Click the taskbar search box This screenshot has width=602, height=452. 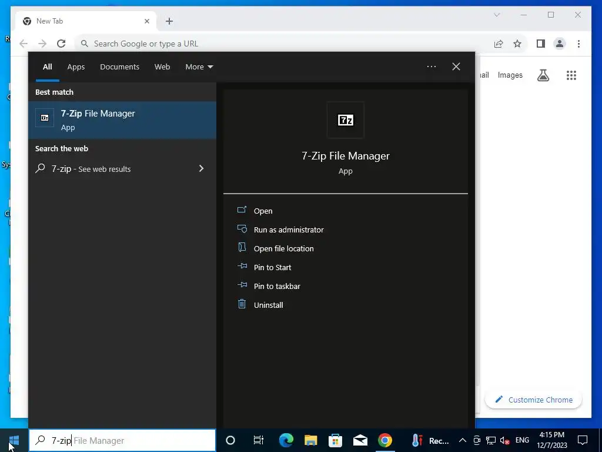122,440
